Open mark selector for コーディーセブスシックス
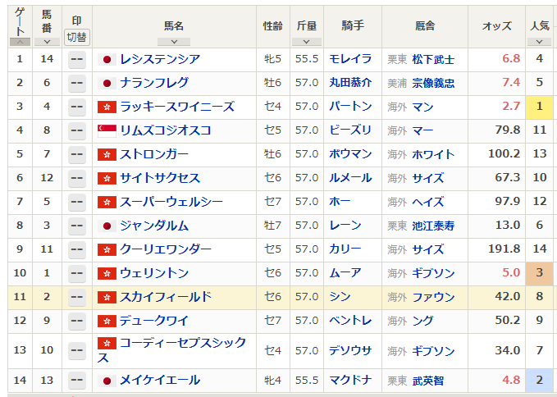557x397 pixels. 77,351
